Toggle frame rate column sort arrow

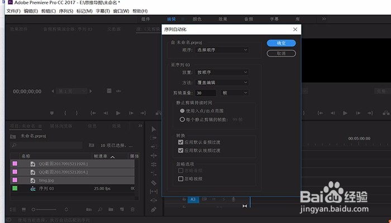click(x=112, y=157)
